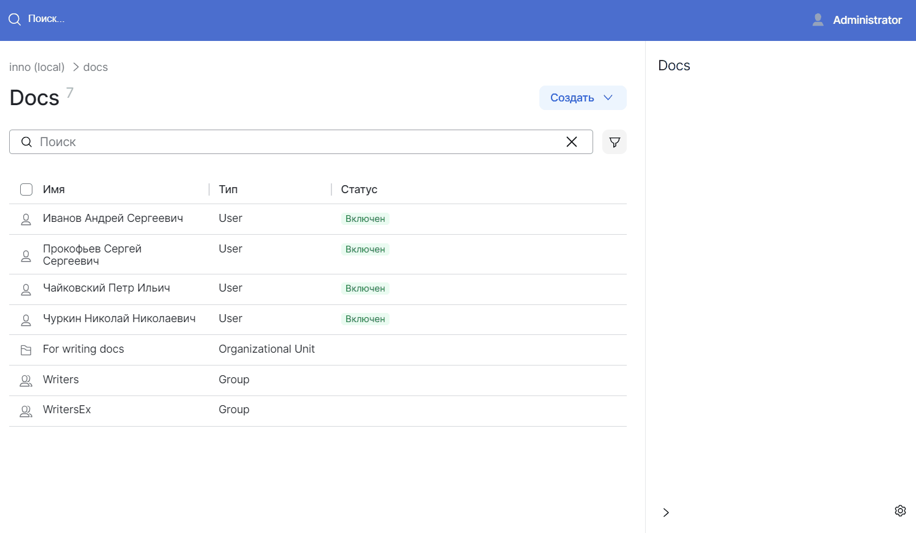The width and height of the screenshot is (916, 533).
Task: Click the user icon beside Иванов Андрей Сергеевич
Action: click(26, 219)
